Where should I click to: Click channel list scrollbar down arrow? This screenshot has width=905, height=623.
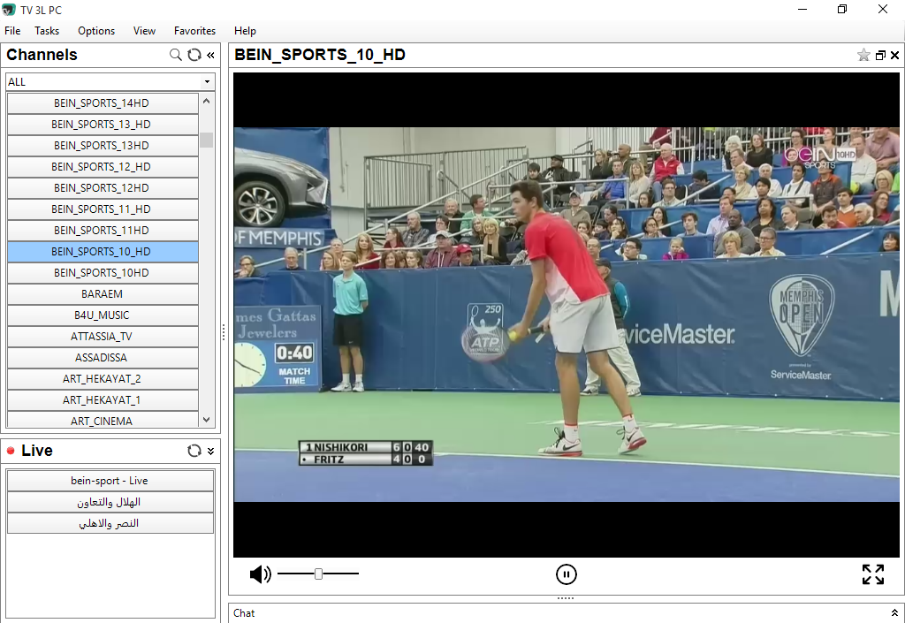[207, 420]
